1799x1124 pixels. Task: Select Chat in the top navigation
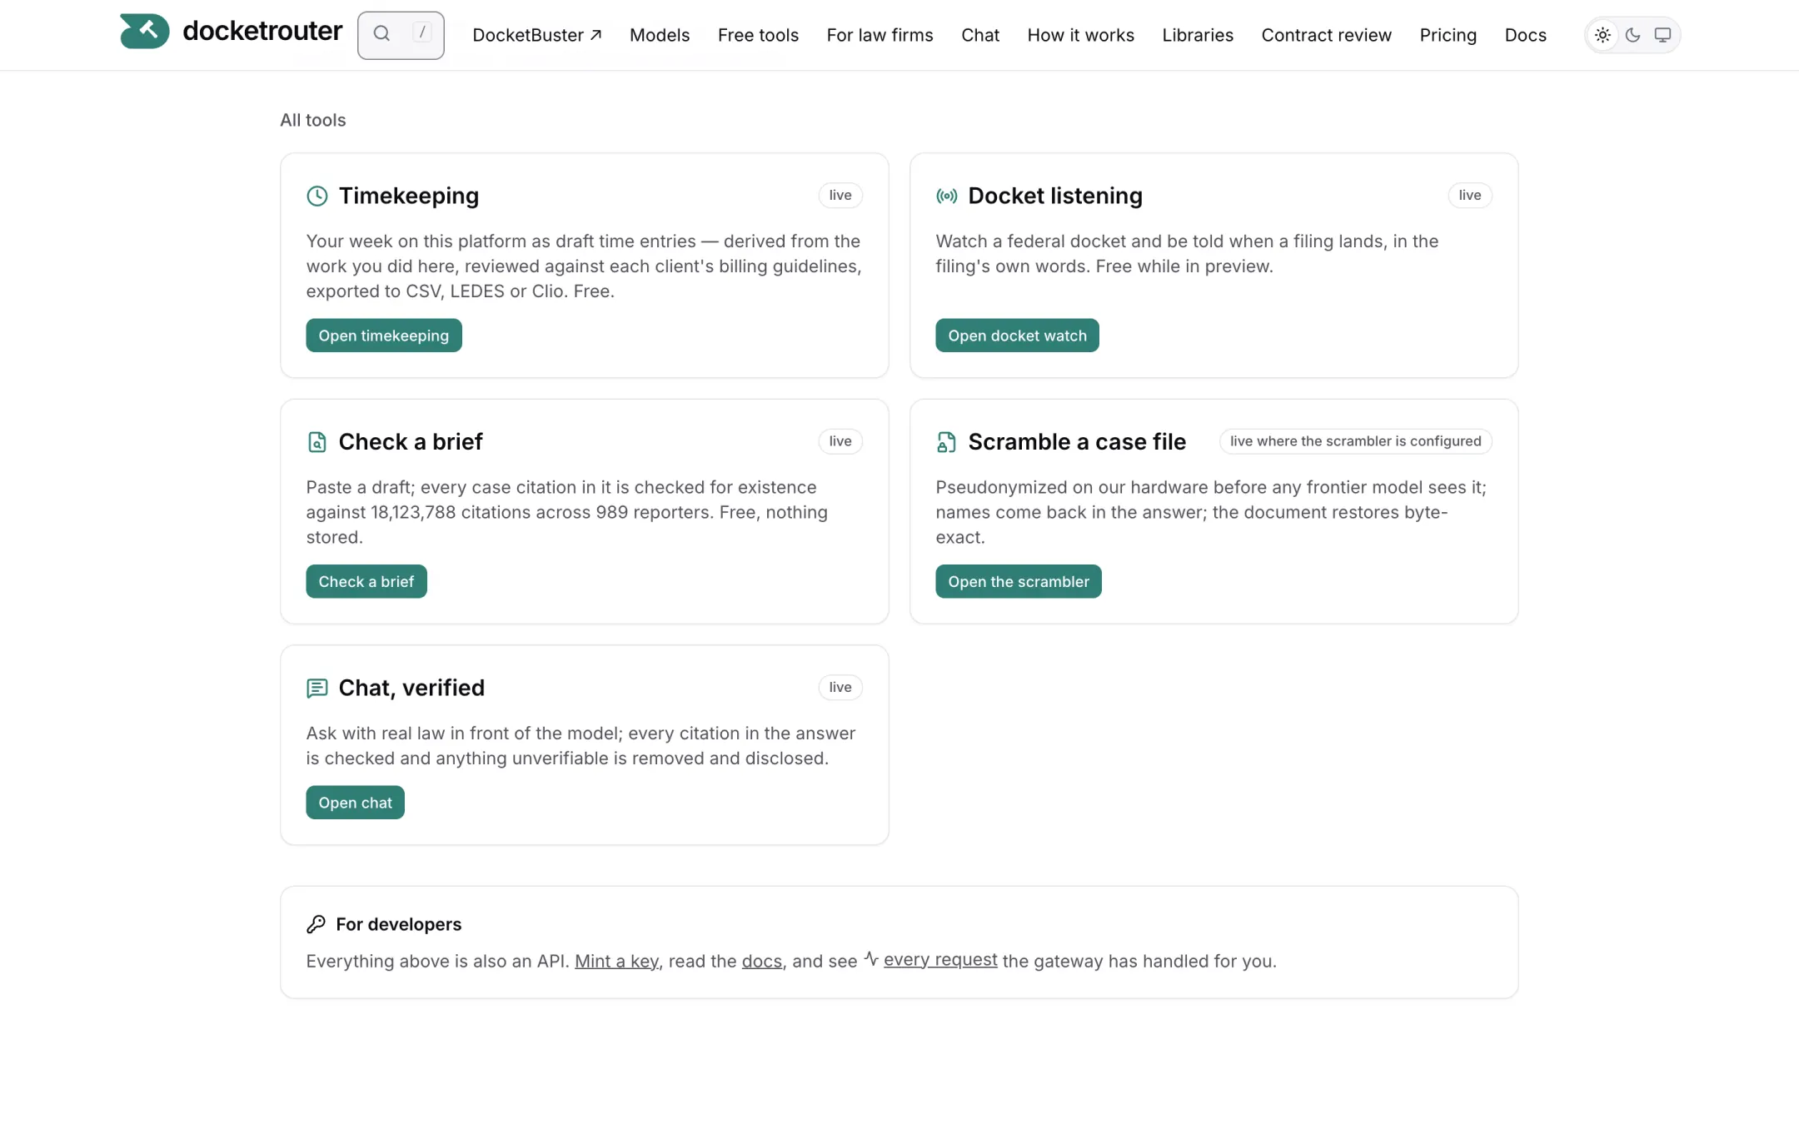[x=980, y=35]
